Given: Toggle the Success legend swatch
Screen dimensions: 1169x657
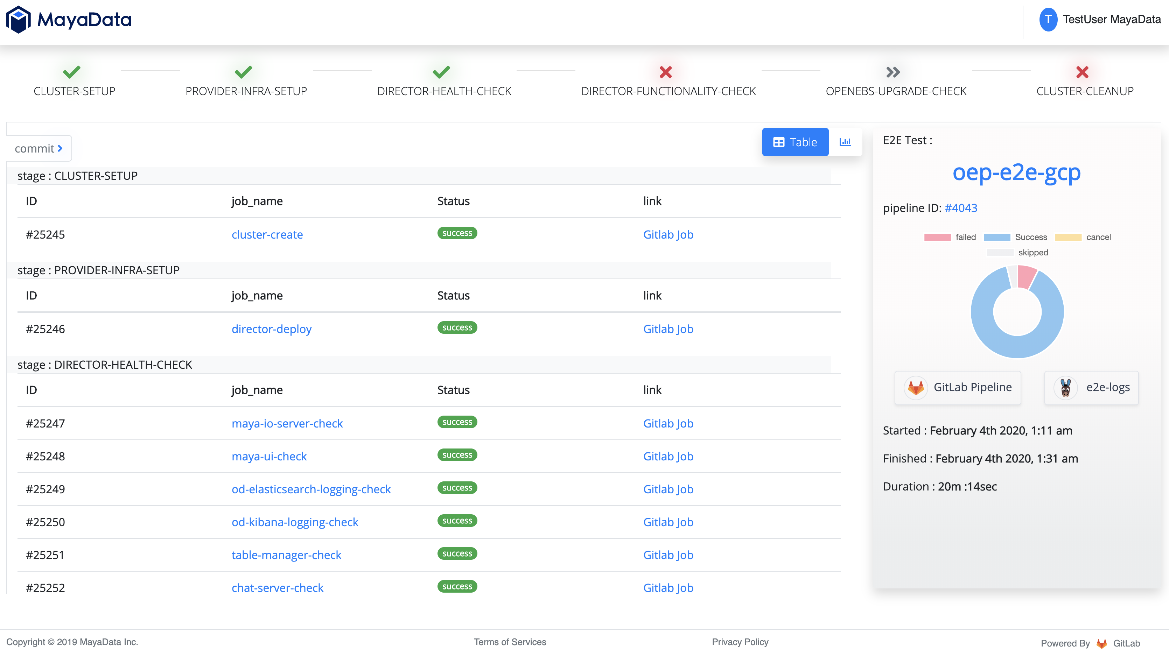Looking at the screenshot, I should point(996,237).
